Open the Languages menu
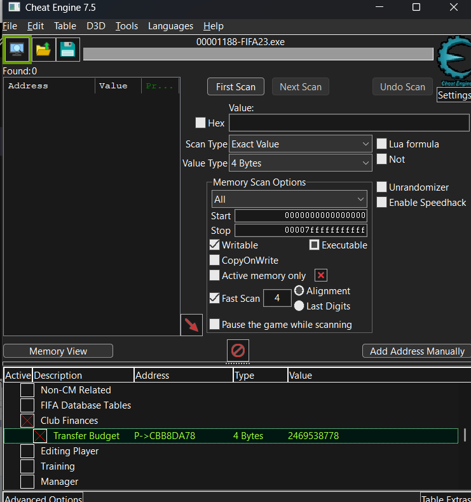Image resolution: width=471 pixels, height=502 pixels. 170,26
